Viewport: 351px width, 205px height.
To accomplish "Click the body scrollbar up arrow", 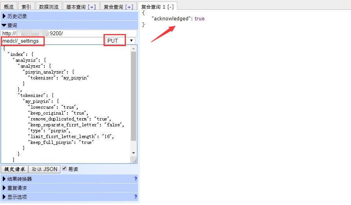I will (133, 48).
